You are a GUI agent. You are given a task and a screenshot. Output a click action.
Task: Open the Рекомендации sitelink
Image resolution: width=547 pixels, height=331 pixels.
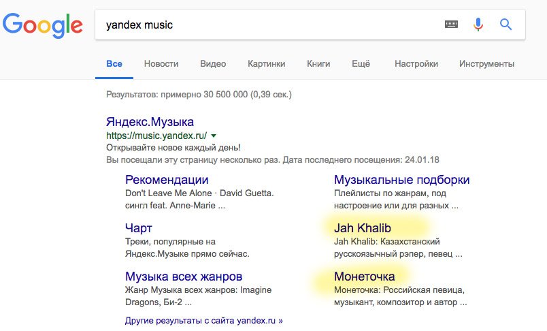[x=167, y=180]
